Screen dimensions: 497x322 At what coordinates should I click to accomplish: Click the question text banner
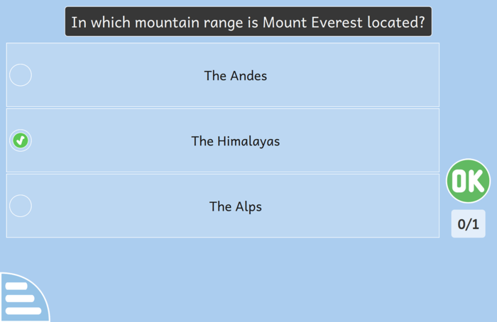pos(248,22)
